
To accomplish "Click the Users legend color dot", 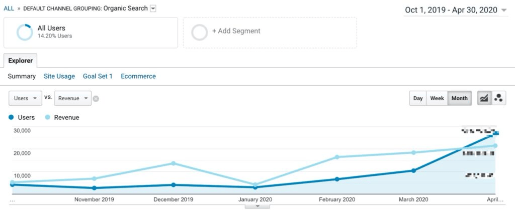I will coord(11,117).
